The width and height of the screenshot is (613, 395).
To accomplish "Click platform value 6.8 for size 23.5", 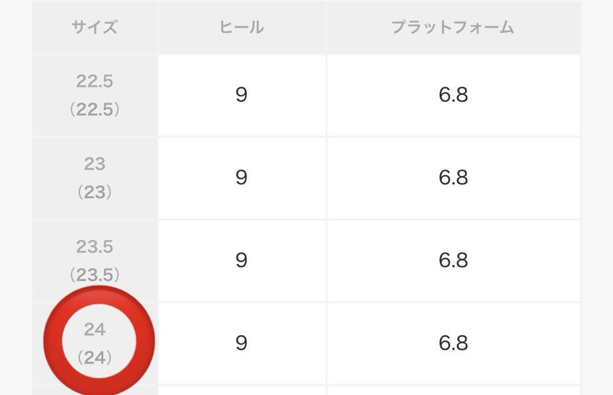I will tap(454, 260).
